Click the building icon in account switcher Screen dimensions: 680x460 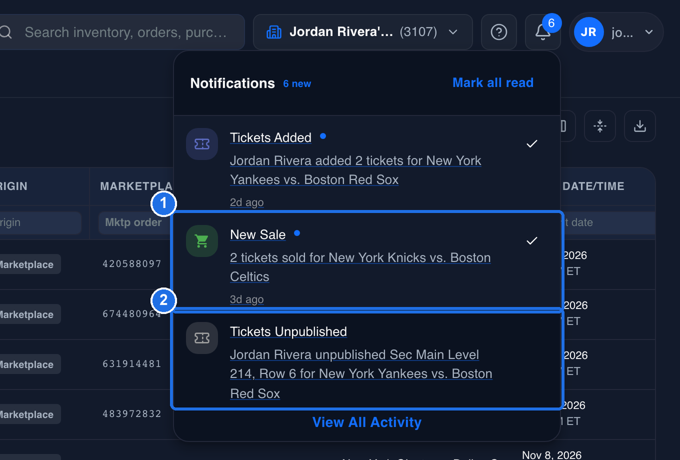[x=274, y=32]
